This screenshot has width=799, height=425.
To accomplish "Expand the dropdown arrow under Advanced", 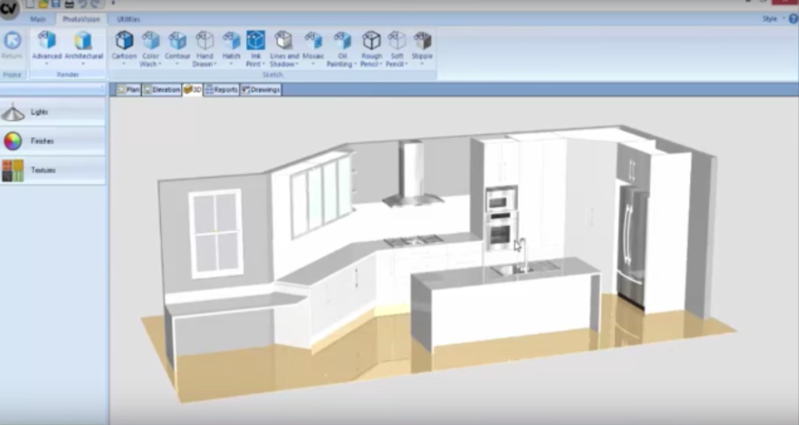I will click(x=47, y=64).
